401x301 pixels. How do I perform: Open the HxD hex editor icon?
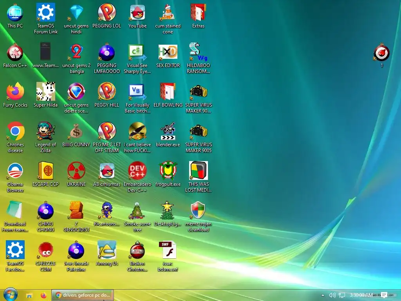168,52
